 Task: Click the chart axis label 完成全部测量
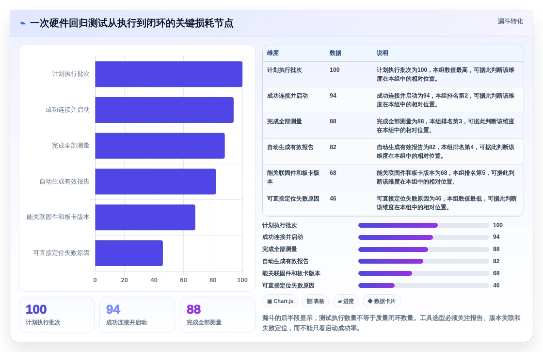point(71,146)
